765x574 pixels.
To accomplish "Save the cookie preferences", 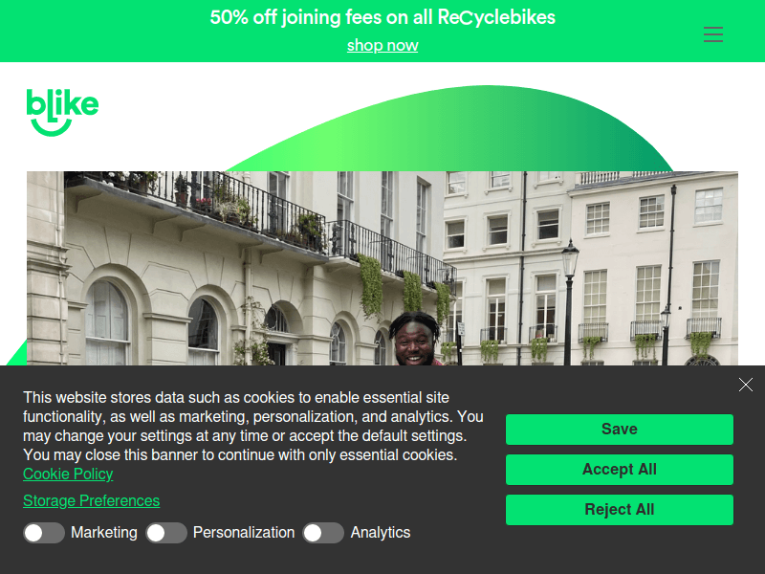I will tap(619, 429).
